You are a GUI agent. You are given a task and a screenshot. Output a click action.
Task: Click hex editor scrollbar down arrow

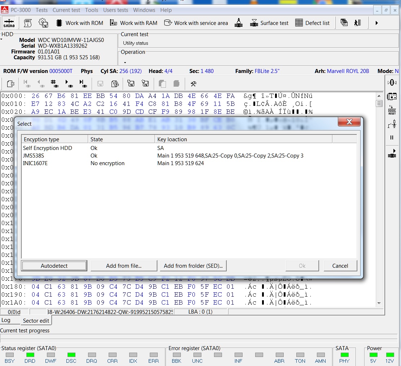(379, 303)
